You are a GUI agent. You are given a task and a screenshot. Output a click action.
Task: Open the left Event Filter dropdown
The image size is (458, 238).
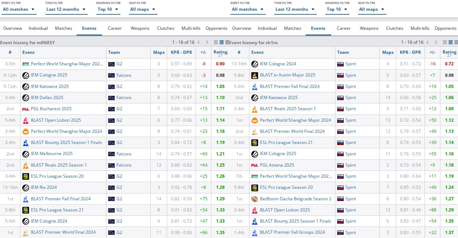click(x=19, y=9)
